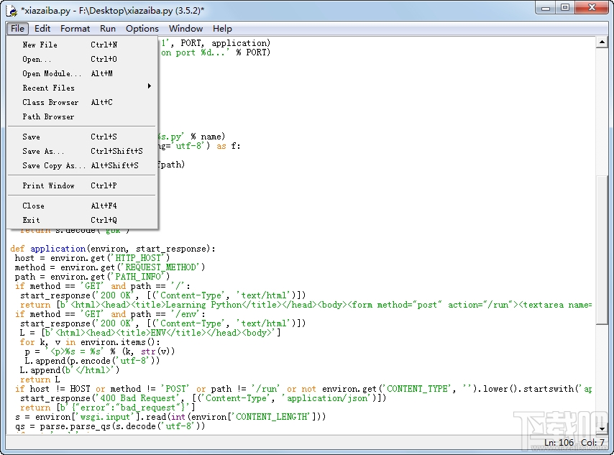
Task: Click the 'PATH_INFO' string in code
Action: click(139, 277)
